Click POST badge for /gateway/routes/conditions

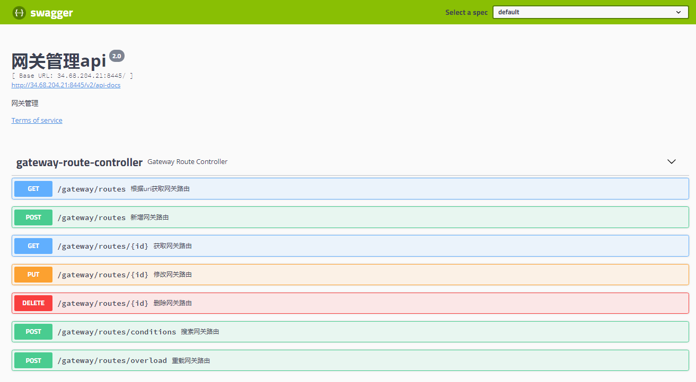[x=33, y=332]
